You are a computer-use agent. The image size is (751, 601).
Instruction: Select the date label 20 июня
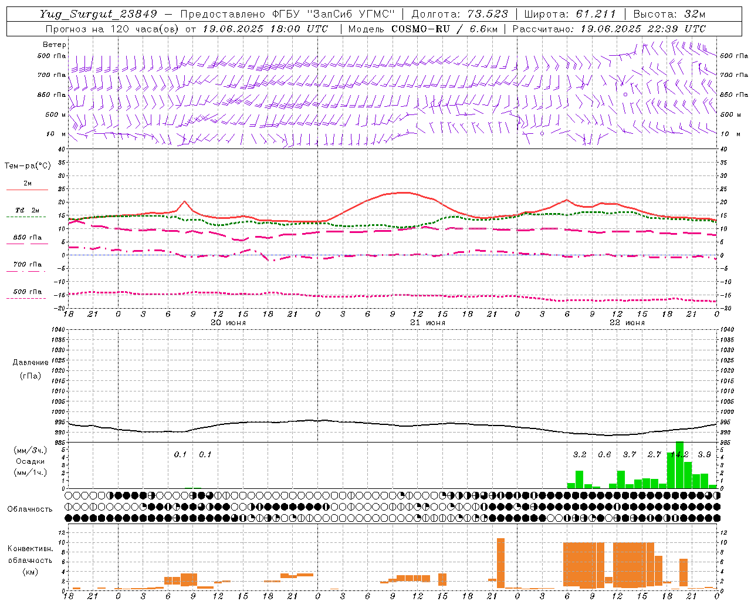(228, 323)
